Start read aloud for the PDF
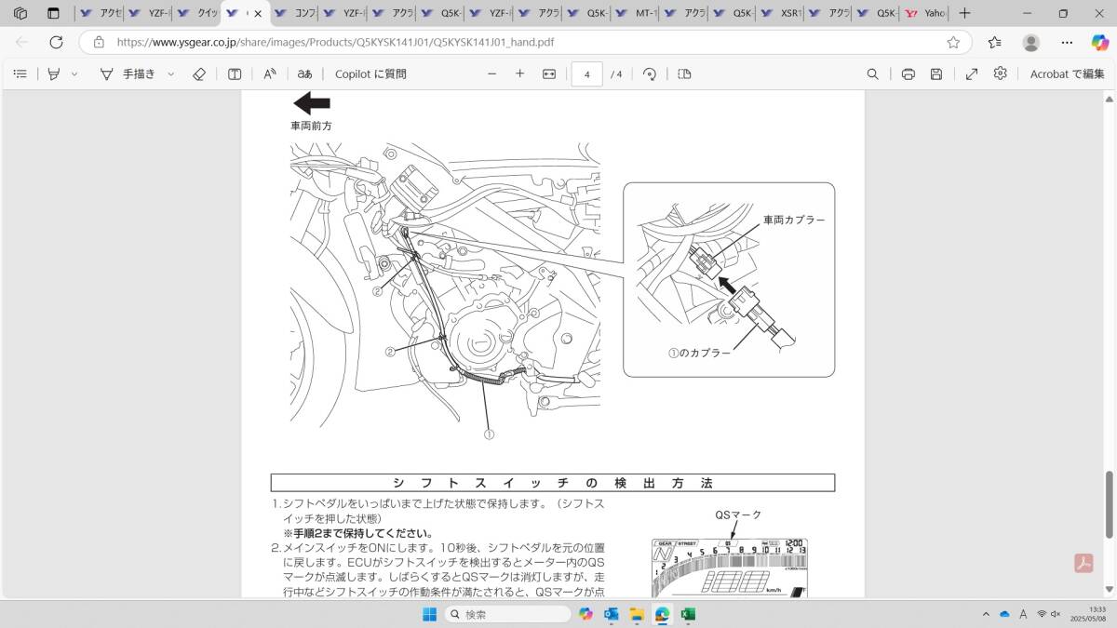Viewport: 1117px width, 628px height. click(269, 73)
